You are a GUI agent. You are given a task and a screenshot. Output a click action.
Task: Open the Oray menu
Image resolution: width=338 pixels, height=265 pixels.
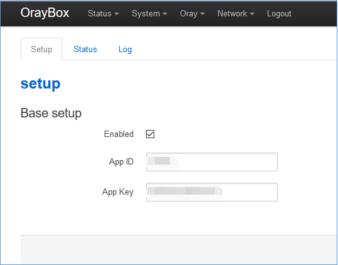(x=193, y=14)
